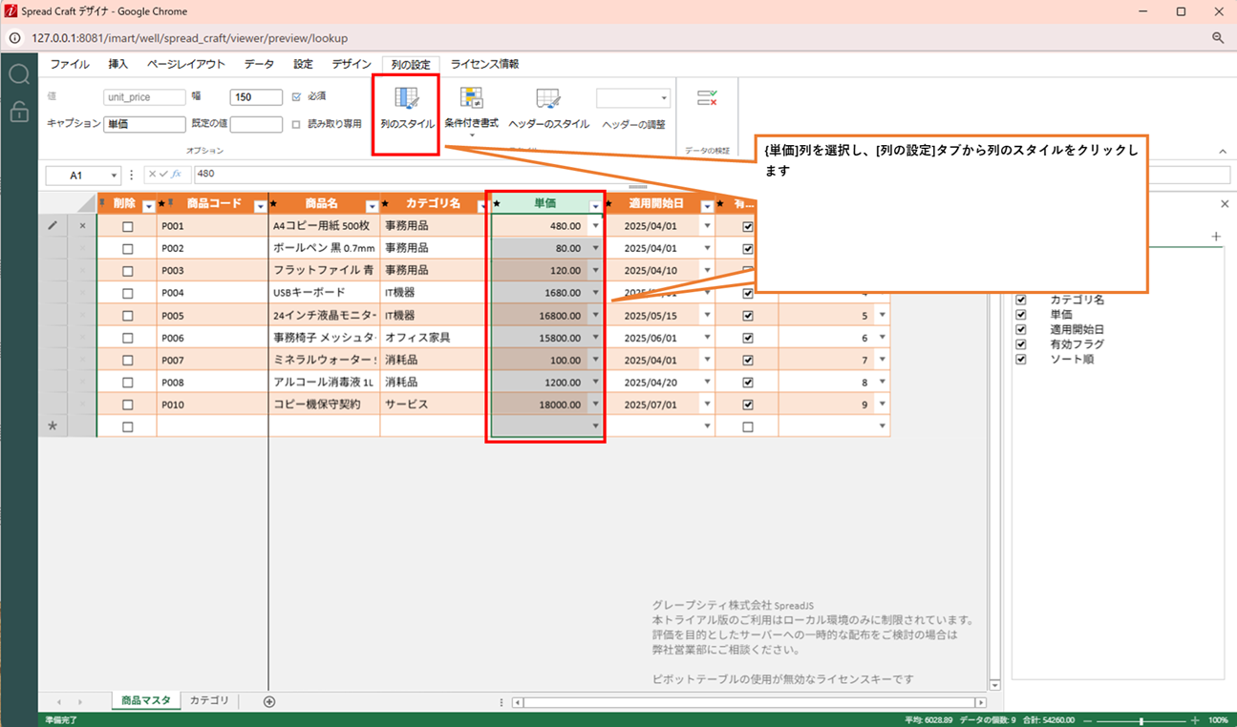The height and width of the screenshot is (727, 1237).
Task: Check the 削除 checkbox for row P003
Action: (x=127, y=271)
